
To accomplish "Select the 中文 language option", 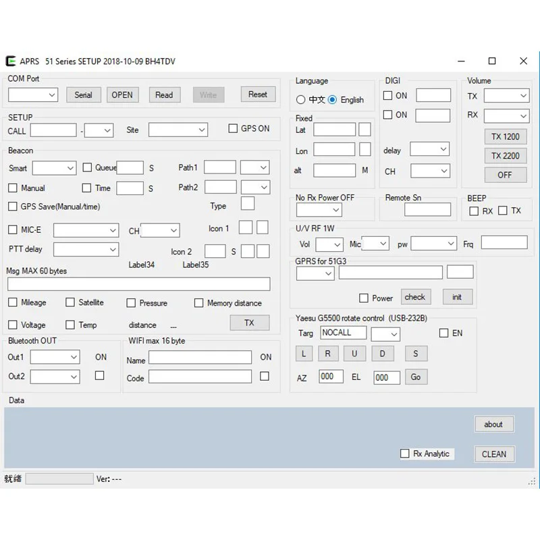I will click(301, 100).
